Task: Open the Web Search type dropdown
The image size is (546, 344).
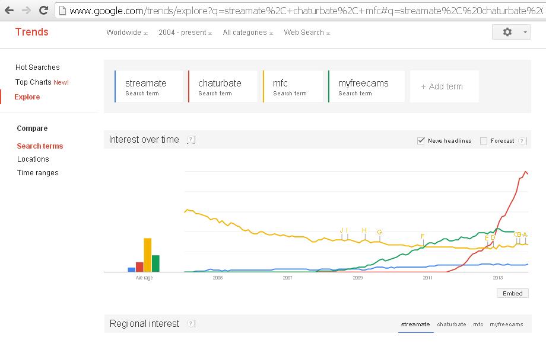Action: click(307, 33)
